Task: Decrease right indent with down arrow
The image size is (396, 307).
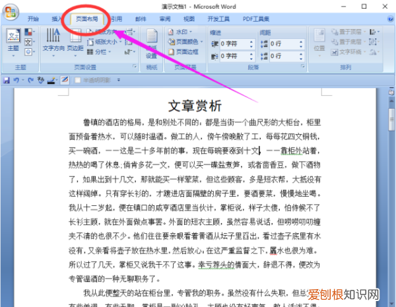Action: click(x=251, y=59)
